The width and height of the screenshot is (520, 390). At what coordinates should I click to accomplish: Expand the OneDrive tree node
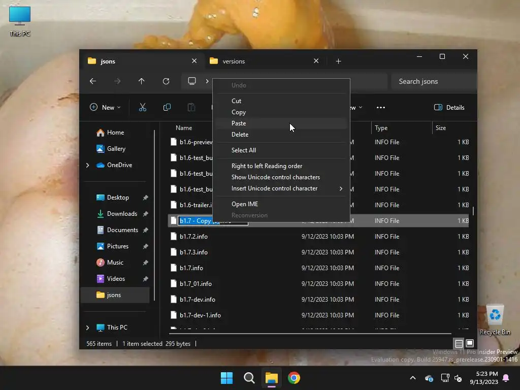click(87, 165)
